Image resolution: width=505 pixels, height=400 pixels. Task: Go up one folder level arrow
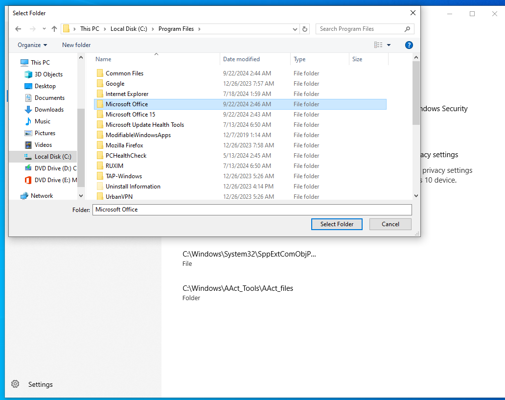pyautogui.click(x=54, y=29)
